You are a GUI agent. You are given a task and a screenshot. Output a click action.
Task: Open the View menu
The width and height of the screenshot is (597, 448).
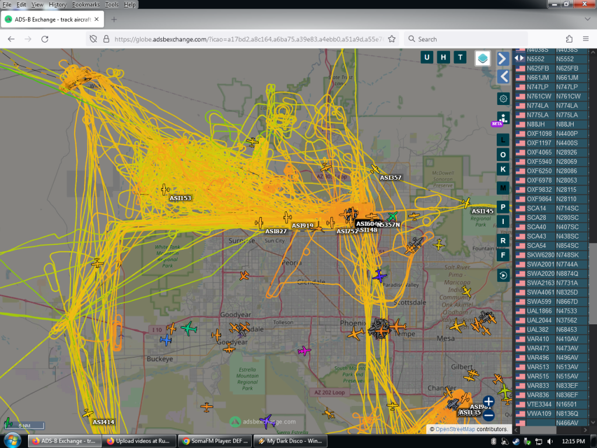pos(37,5)
